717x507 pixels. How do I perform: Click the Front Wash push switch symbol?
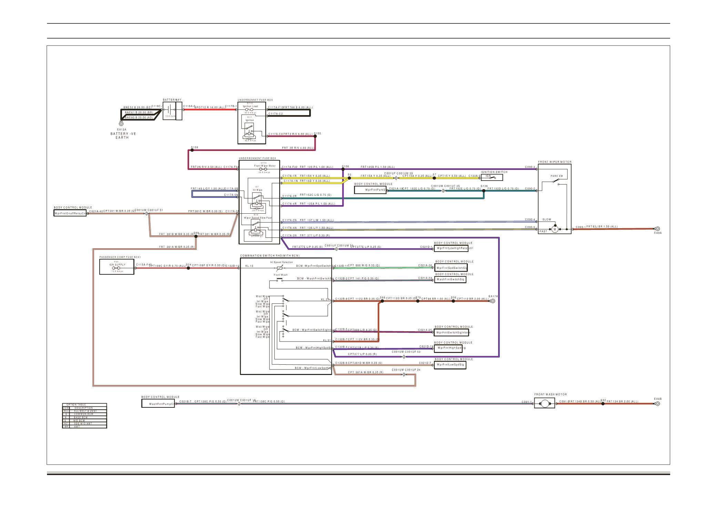[280, 280]
